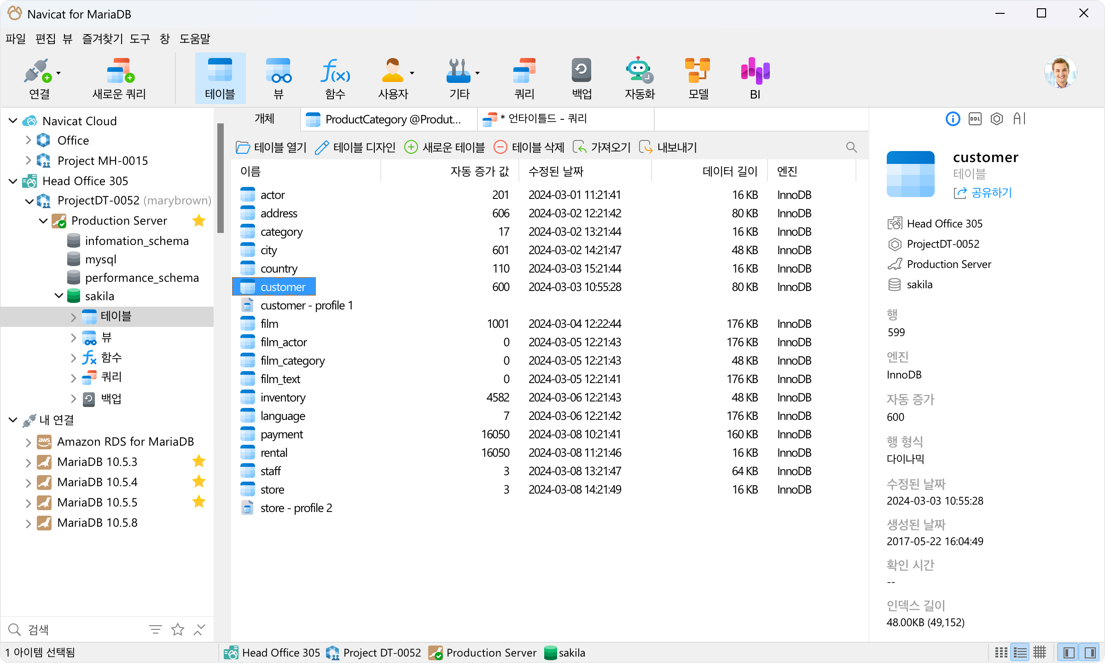Select the payment table row
Image resolution: width=1105 pixels, height=663 pixels.
(543, 434)
